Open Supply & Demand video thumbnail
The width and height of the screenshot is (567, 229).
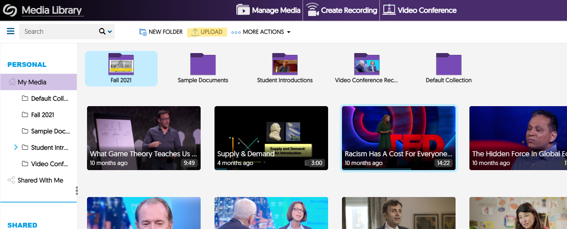[271, 138]
